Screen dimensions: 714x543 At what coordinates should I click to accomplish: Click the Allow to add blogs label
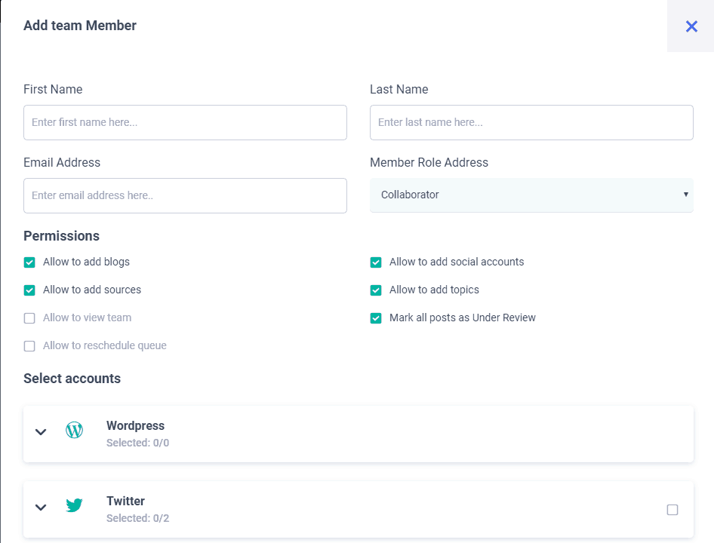[86, 262]
